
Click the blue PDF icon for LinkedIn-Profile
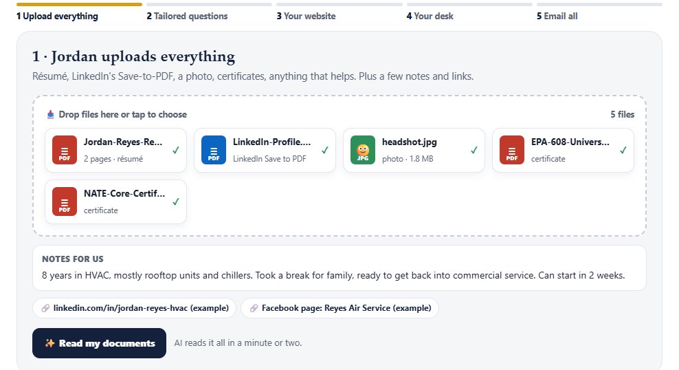coord(214,150)
